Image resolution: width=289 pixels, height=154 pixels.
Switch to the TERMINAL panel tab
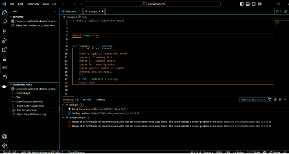coord(100,100)
